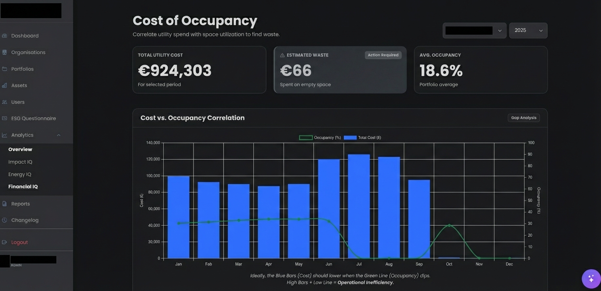Click the purple sparkle assistant button
This screenshot has width=601, height=291.
tap(590, 278)
